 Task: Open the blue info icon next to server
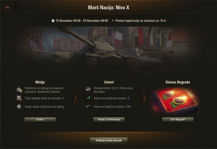pos(128,98)
